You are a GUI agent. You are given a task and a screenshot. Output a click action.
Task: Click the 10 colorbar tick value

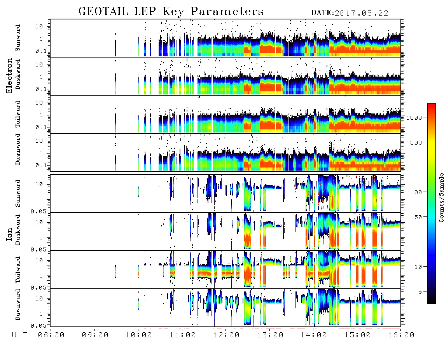tap(418, 267)
